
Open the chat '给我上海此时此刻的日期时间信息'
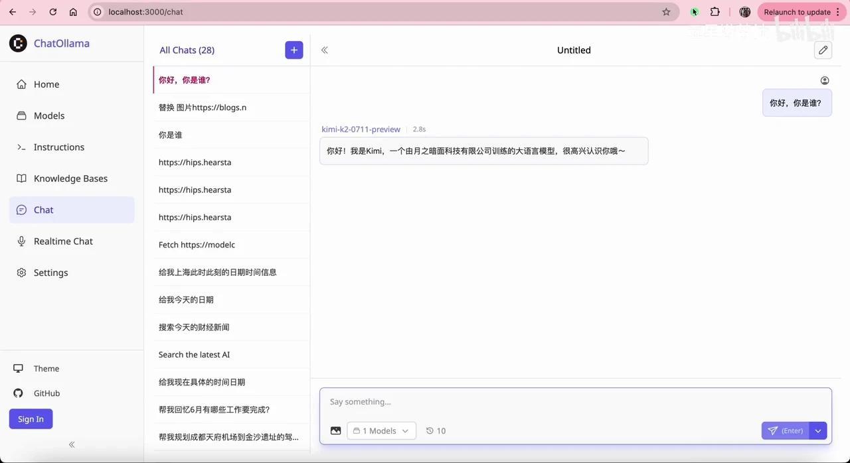tap(231, 272)
